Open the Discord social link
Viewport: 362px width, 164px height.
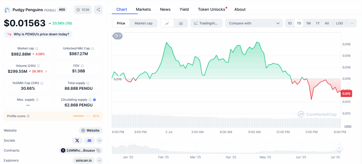click(89, 140)
